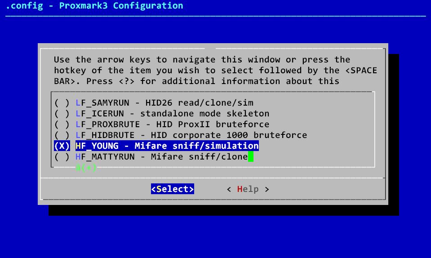
Task: Click 'LF_SAMYRUN - HID26 read/clone/sim' text
Action: 164,103
